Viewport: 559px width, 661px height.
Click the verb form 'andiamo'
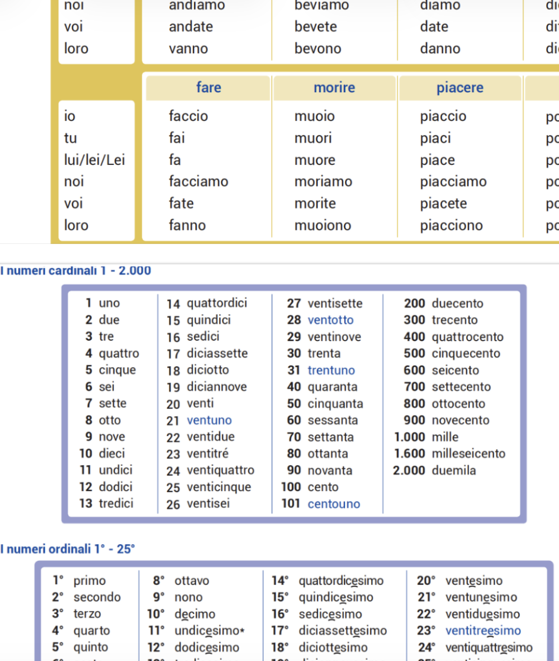(x=197, y=6)
